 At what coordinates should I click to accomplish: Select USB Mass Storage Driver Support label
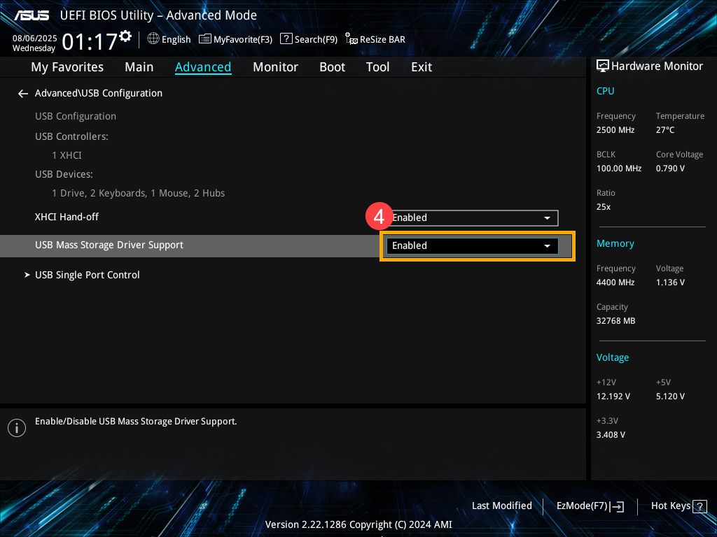109,245
